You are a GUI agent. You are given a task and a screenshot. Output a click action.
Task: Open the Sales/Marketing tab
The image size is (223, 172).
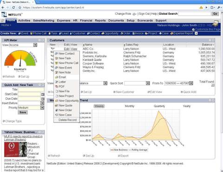44,20
